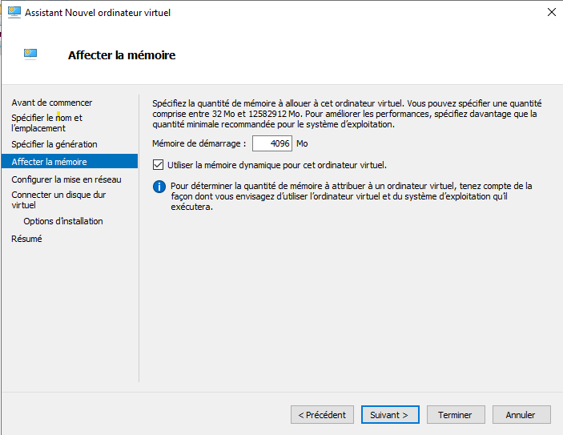Select 'Options d'installation' sub-step
This screenshot has width=563, height=435.
63,221
